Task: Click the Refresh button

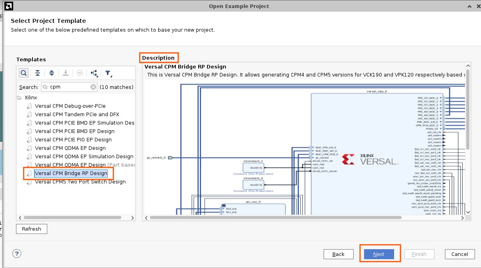Action: coord(31,229)
